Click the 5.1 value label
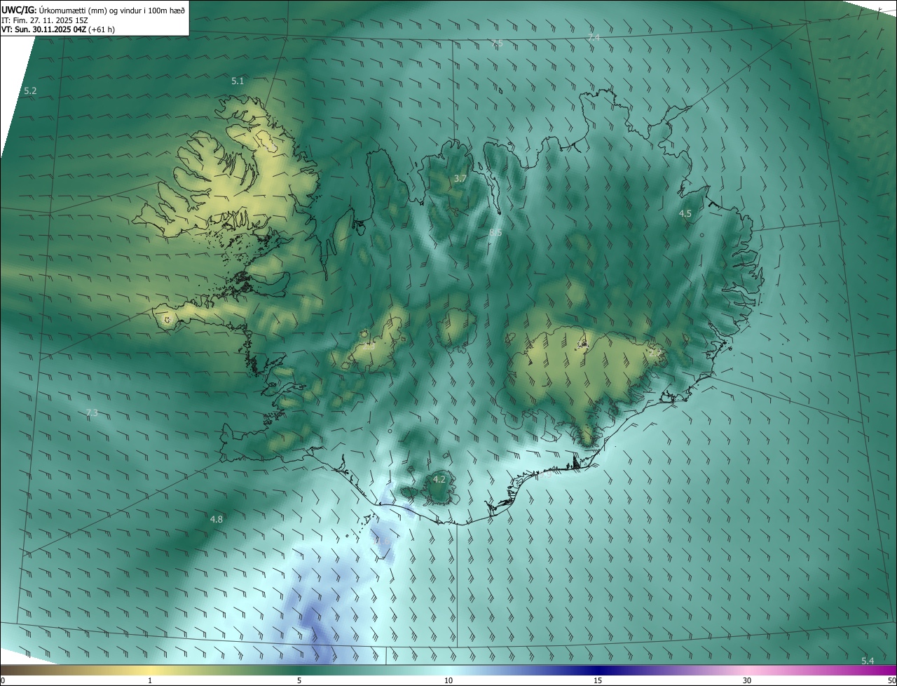The width and height of the screenshot is (897, 686). click(238, 81)
